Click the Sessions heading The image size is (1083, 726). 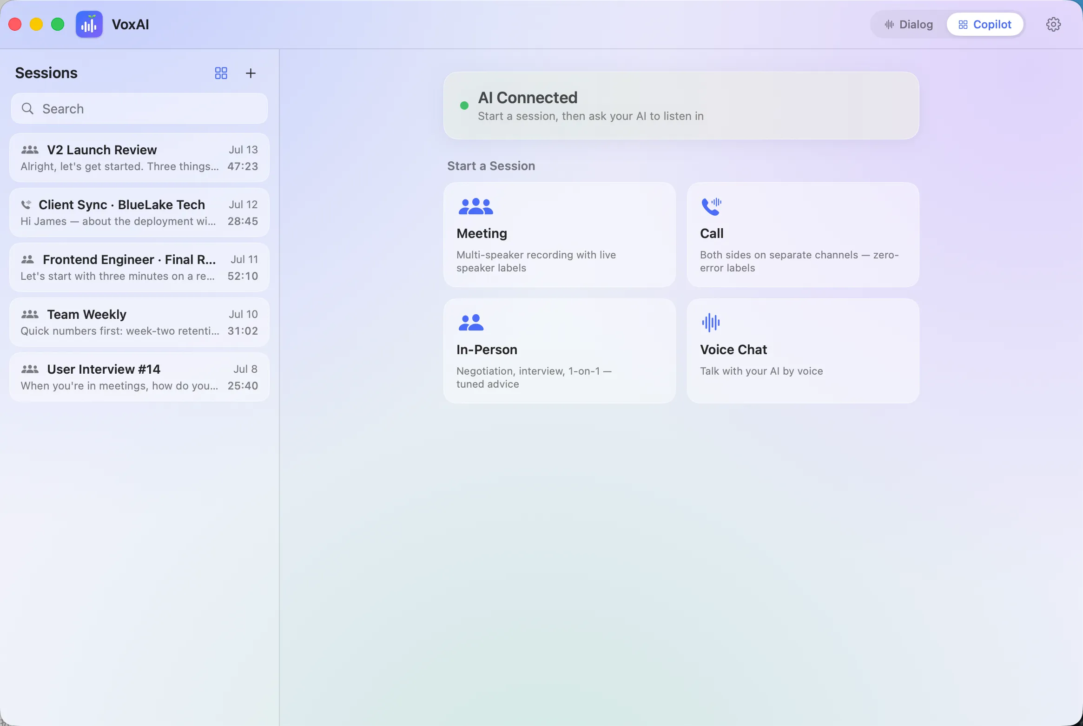click(x=46, y=73)
